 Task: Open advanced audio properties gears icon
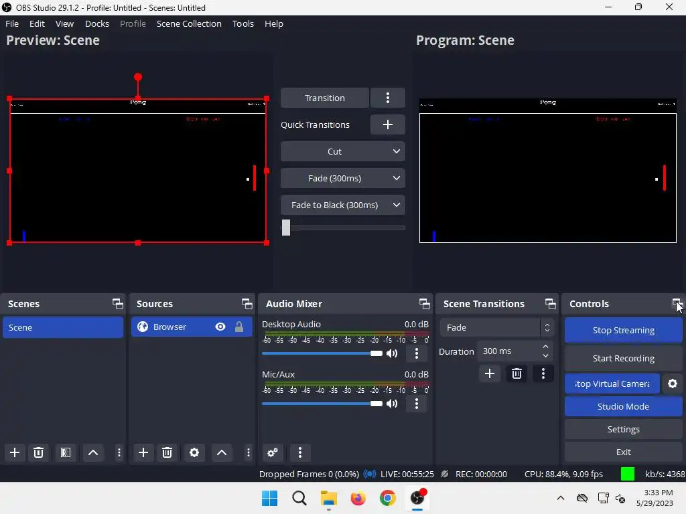coord(273,452)
